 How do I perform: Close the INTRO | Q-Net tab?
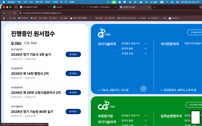click(149, 7)
